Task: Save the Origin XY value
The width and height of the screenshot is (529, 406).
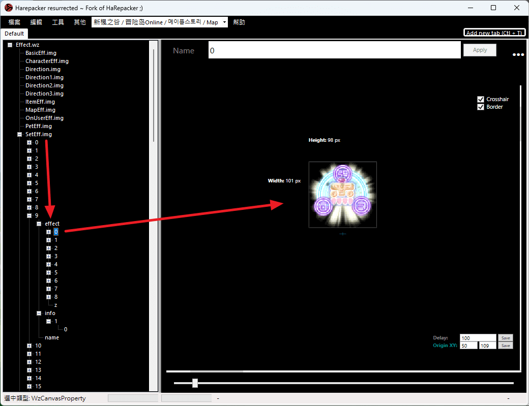Action: tap(506, 346)
